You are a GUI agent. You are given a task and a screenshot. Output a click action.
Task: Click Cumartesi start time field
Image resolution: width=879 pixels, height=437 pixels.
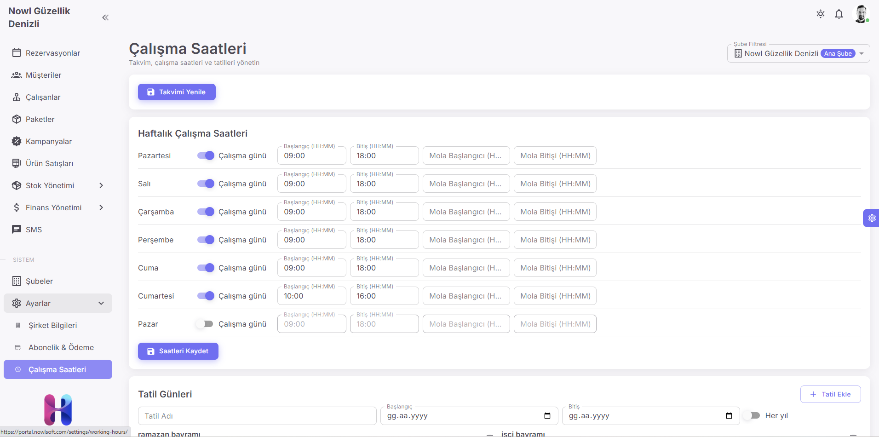click(x=311, y=296)
